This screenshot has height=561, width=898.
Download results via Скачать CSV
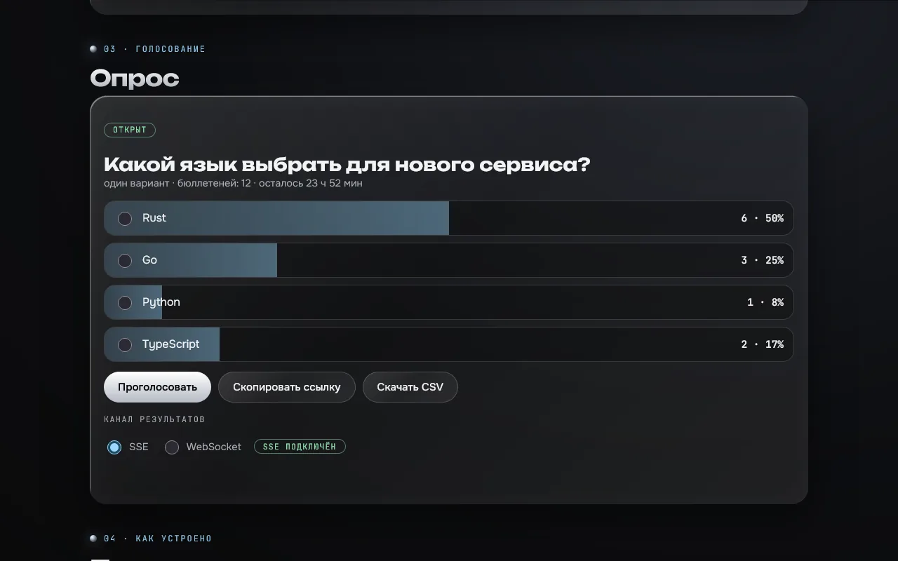(410, 387)
